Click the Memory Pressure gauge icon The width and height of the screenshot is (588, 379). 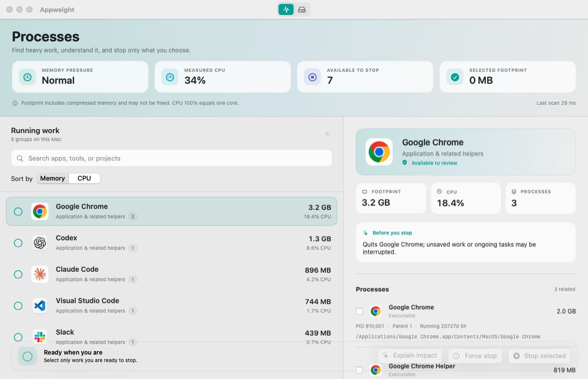coord(27,77)
